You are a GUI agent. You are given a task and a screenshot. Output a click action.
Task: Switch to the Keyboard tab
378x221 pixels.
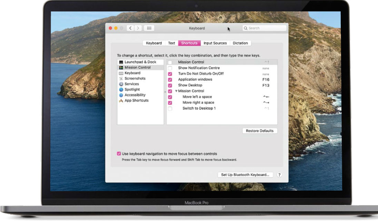[x=154, y=43]
